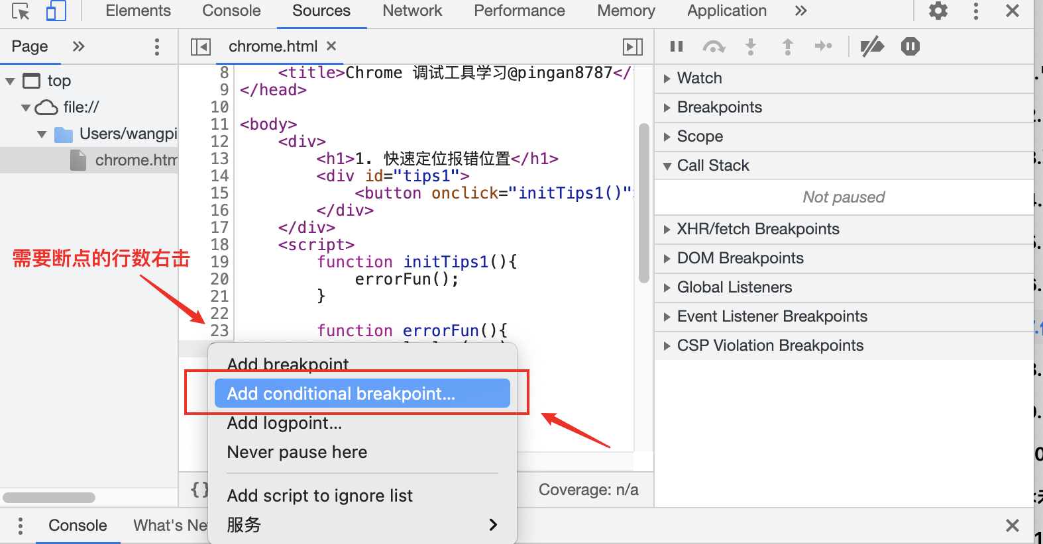Choose Add logpoint… menu item

point(362,423)
